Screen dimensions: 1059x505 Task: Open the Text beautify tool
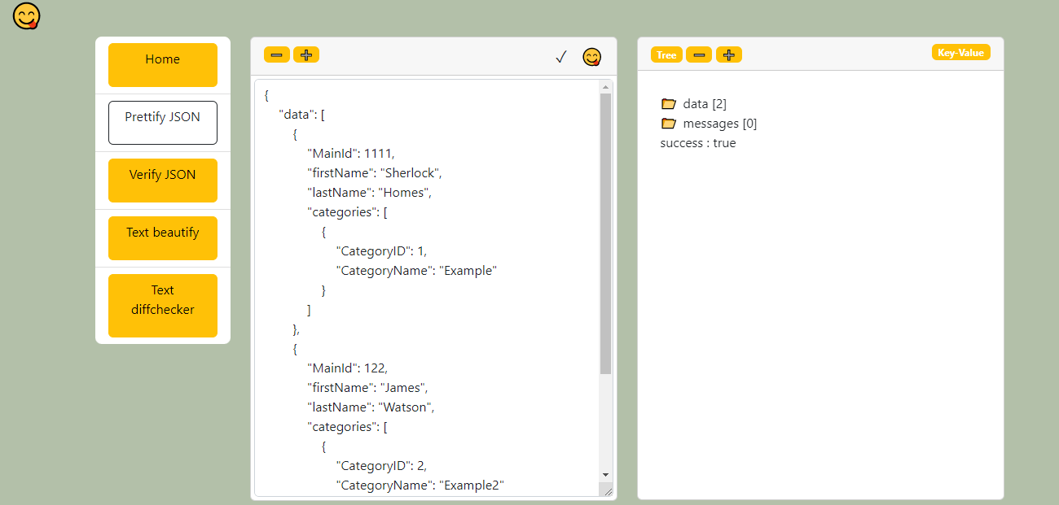162,237
